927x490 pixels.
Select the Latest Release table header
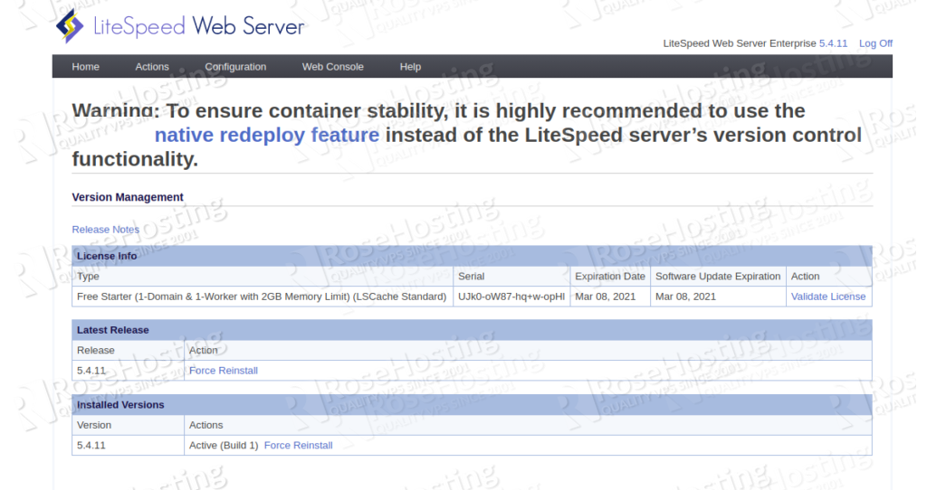click(x=472, y=330)
